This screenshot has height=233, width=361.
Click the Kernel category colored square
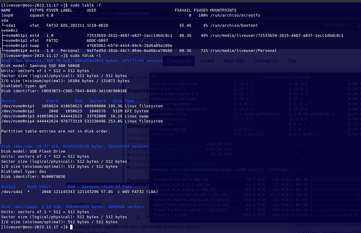pos(128,155)
